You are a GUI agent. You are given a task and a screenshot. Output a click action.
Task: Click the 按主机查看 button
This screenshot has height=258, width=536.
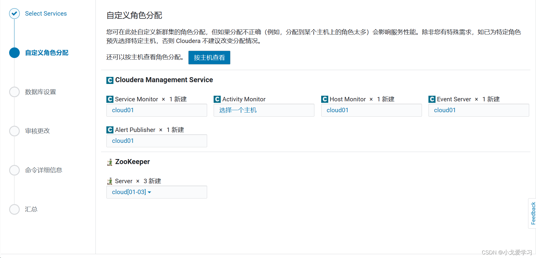tap(209, 57)
